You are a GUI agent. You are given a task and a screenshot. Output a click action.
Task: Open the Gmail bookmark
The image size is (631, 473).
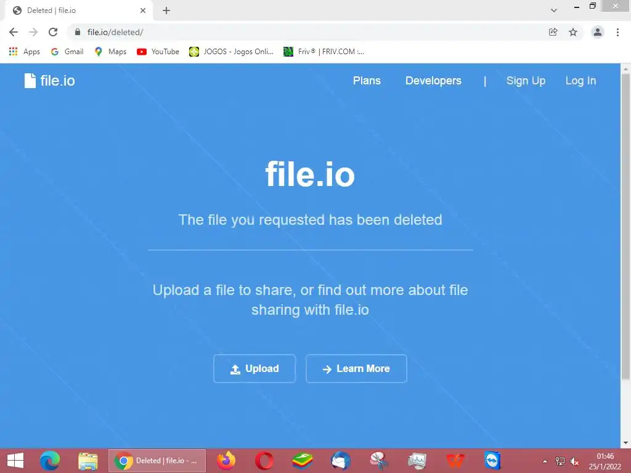67,52
